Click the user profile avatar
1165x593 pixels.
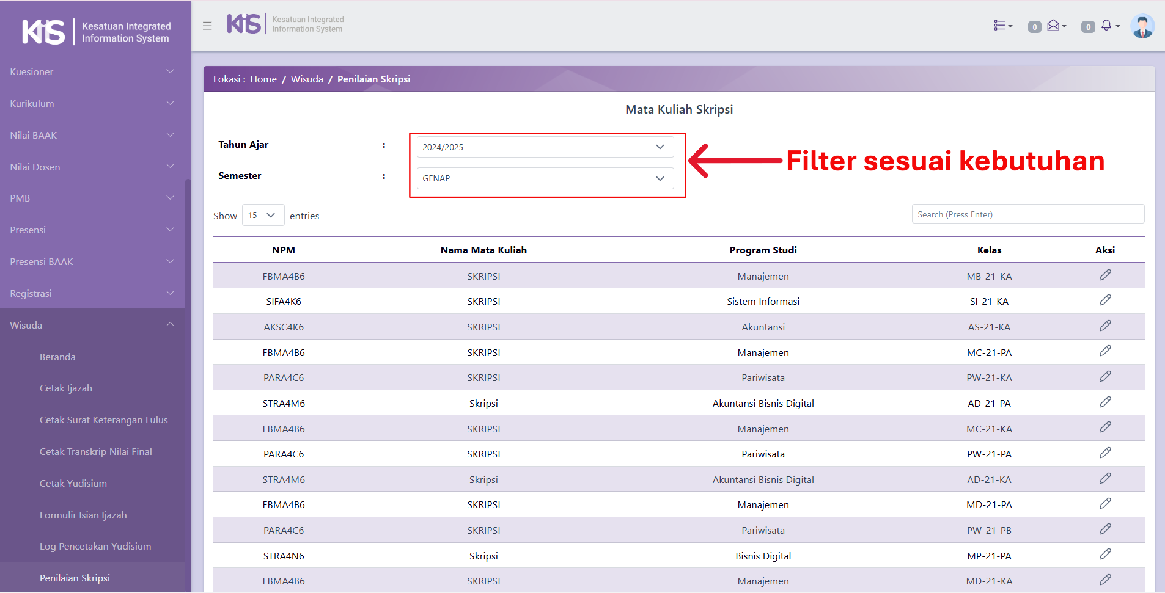(x=1141, y=26)
